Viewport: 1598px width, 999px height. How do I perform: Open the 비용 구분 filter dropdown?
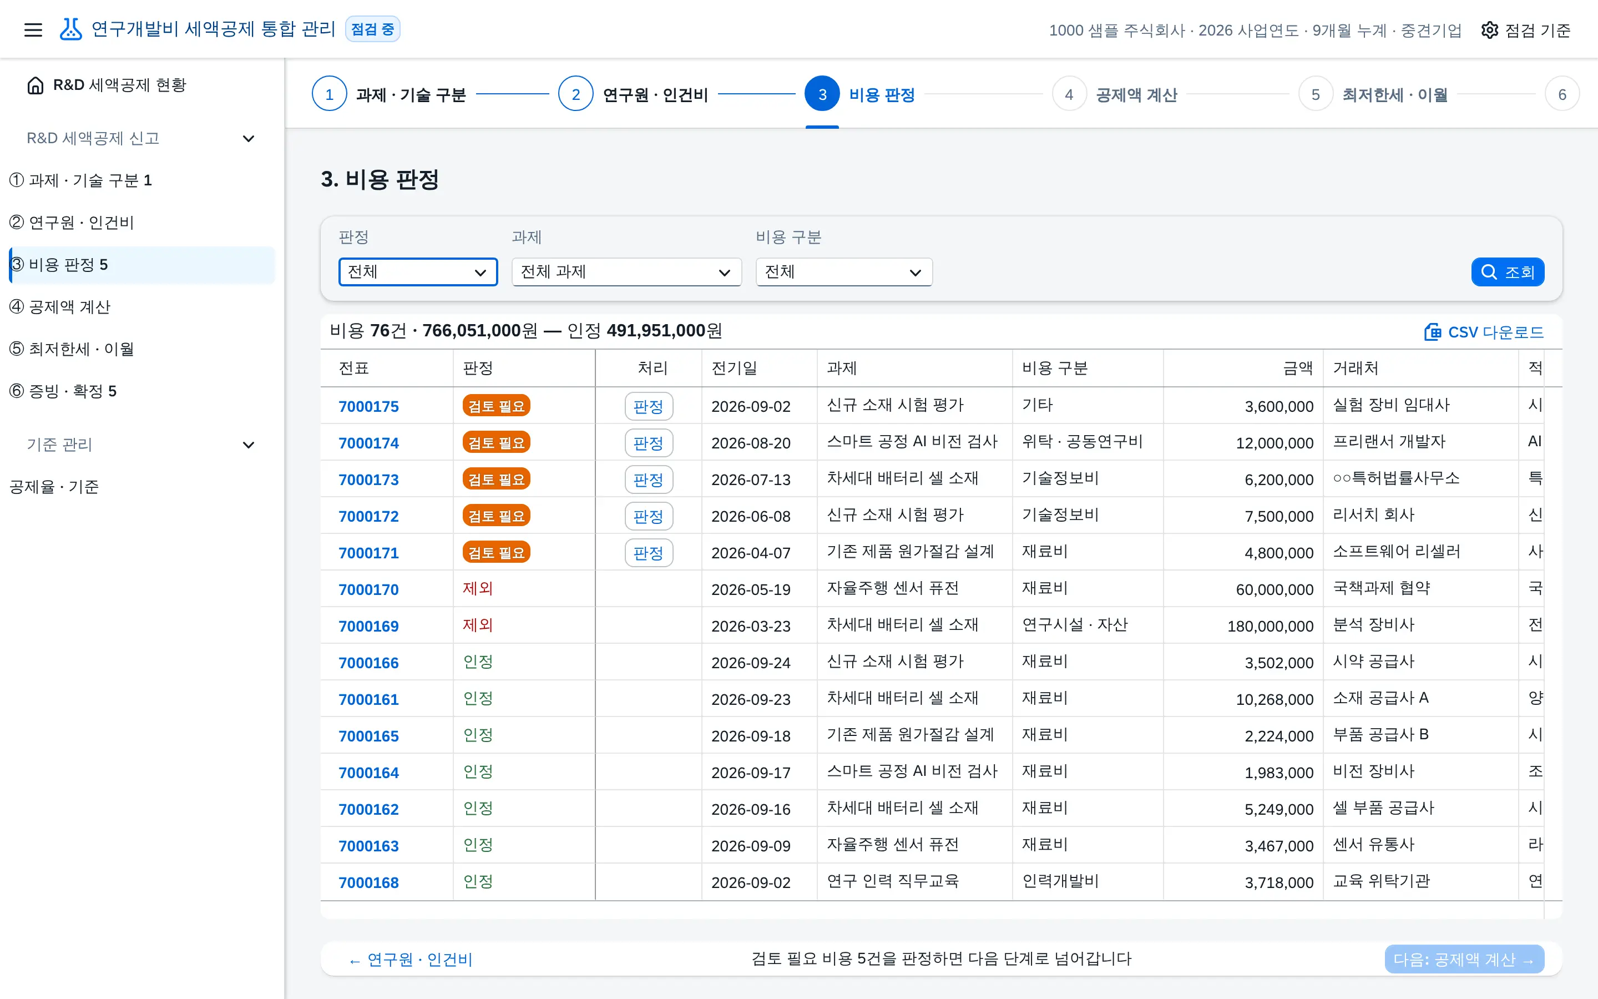pyautogui.click(x=844, y=272)
